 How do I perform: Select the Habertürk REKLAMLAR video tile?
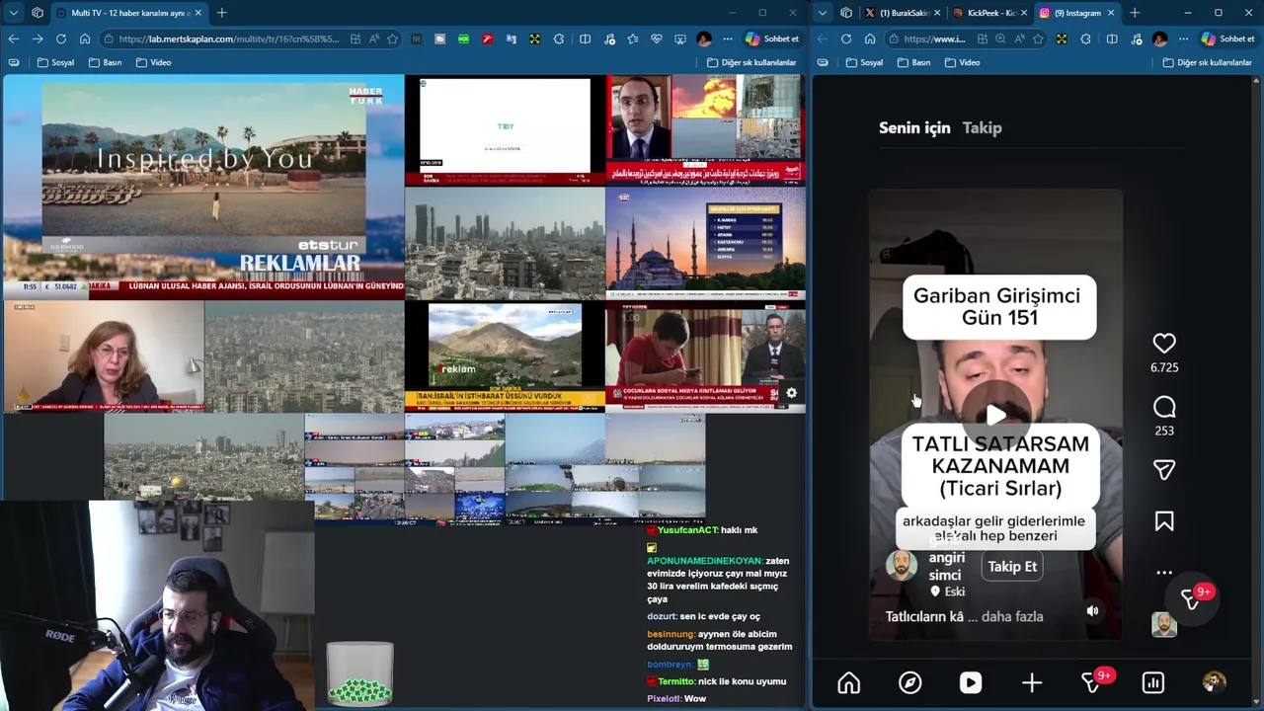click(x=203, y=186)
